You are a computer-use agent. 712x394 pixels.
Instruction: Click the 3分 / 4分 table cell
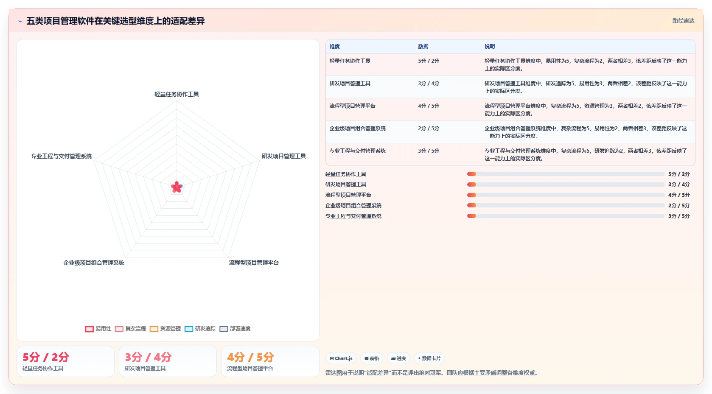pyautogui.click(x=429, y=84)
